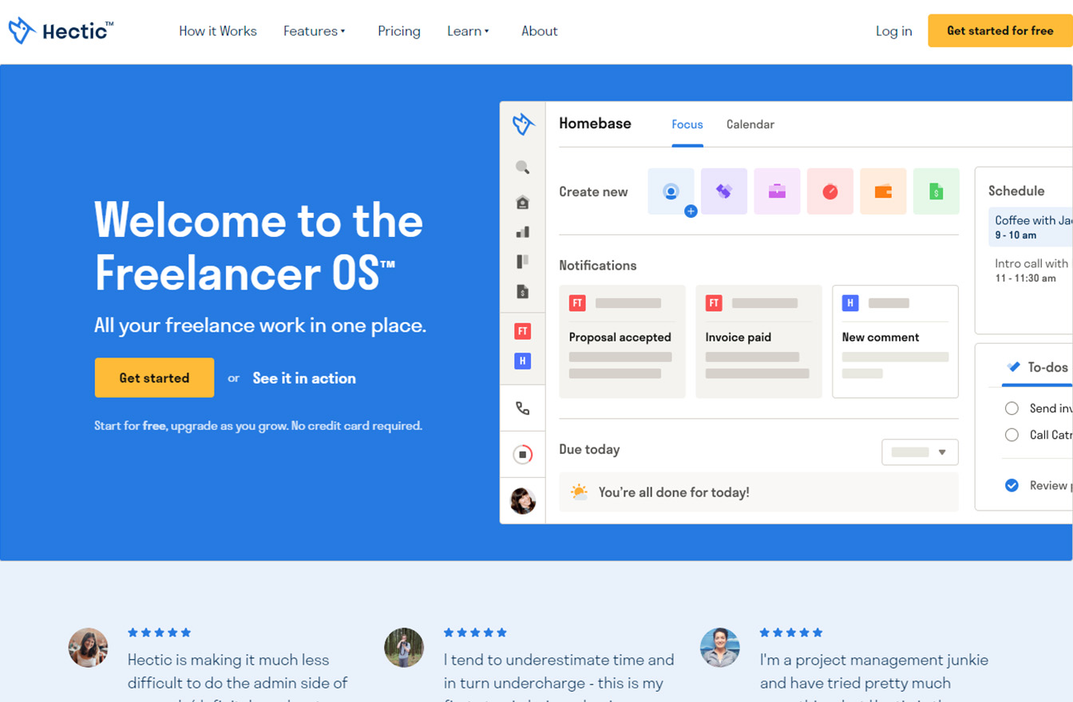Image resolution: width=1073 pixels, height=702 pixels.
Task: Click the 'Get started for free' button
Action: [x=1000, y=31]
